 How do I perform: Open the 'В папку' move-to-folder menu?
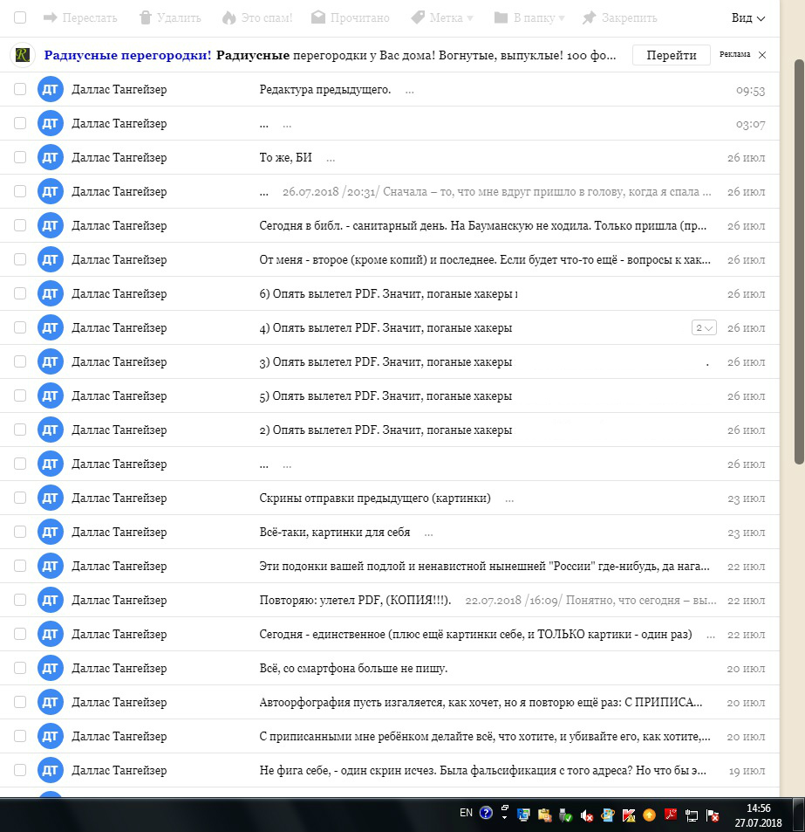[529, 17]
